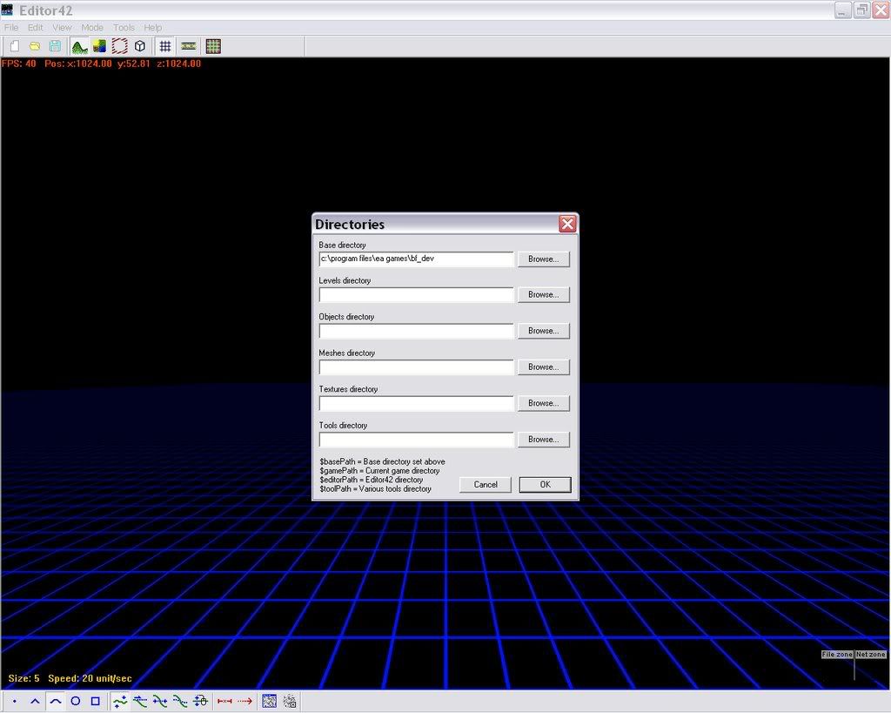Click the New file icon in toolbar

click(x=15, y=46)
